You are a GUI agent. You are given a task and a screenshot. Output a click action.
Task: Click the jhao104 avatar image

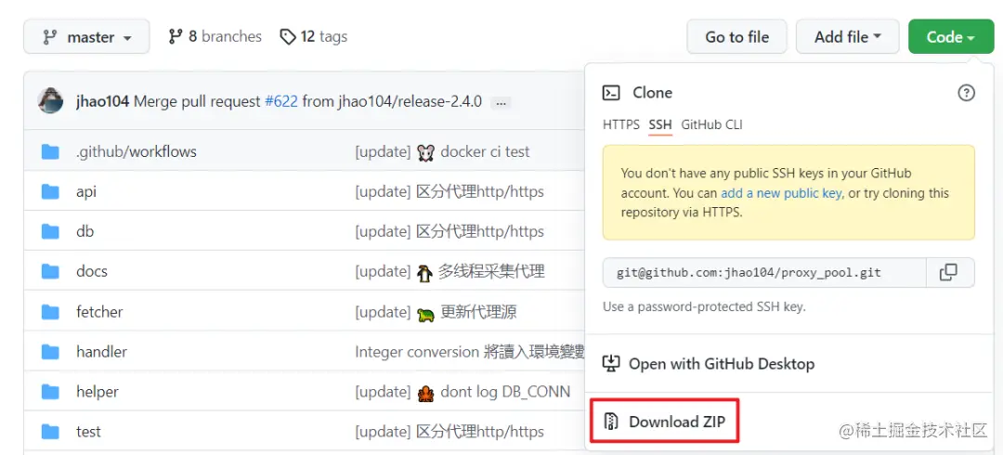coord(50,101)
